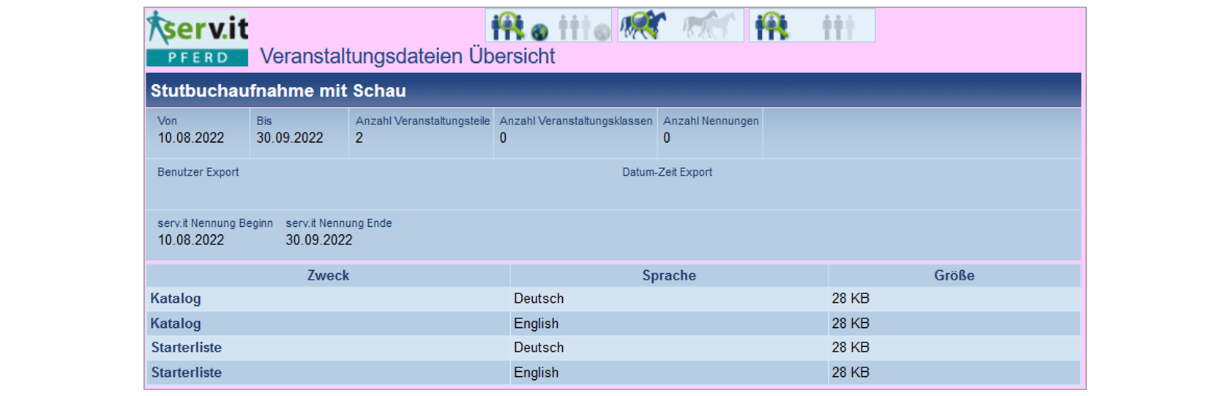Open person search with globe icon
This screenshot has width=1226, height=396.
click(x=519, y=26)
